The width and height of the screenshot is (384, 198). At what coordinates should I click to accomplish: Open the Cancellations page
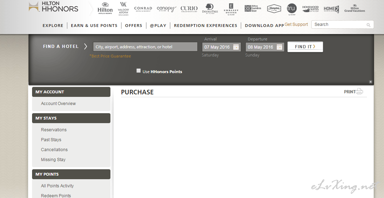tap(54, 150)
